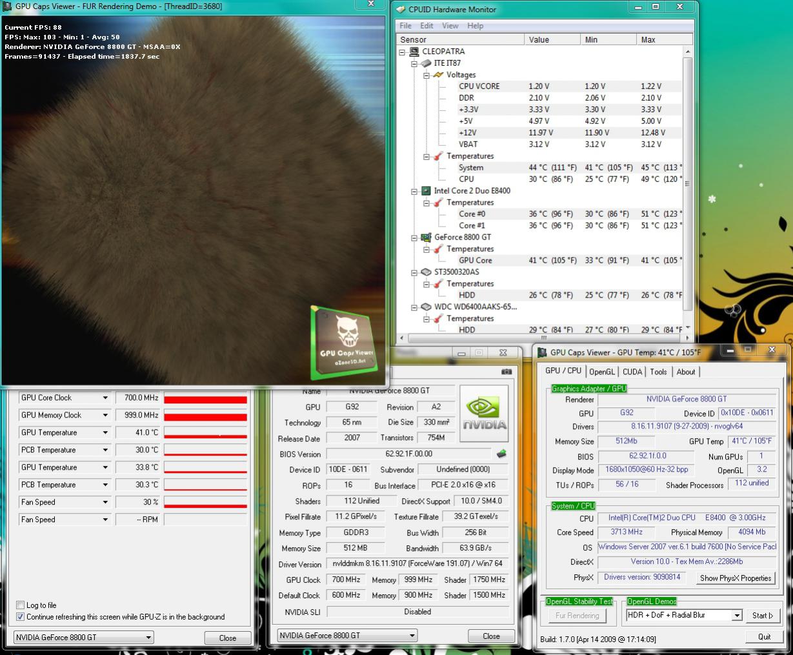This screenshot has height=655, width=793.
Task: Enable the Log to file checkbox
Action: (x=20, y=605)
